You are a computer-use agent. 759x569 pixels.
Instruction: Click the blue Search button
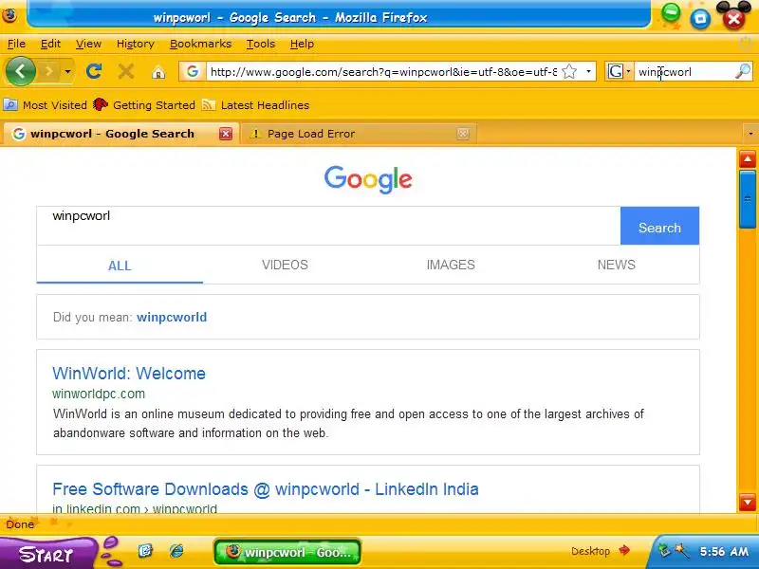pos(659,226)
